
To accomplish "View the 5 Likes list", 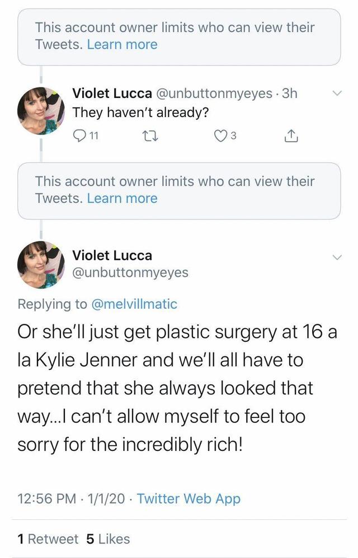I will pyautogui.click(x=108, y=539).
